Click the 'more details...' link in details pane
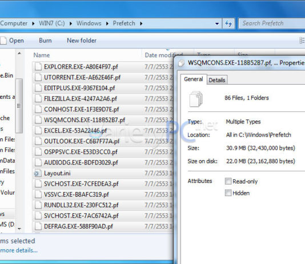305x264 pixels. click(19, 250)
